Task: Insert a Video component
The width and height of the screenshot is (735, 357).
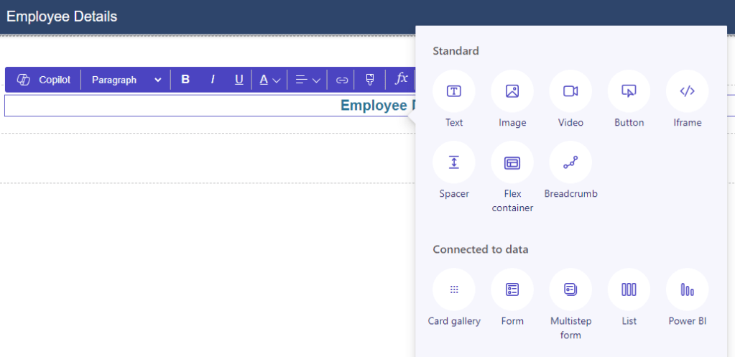Action: point(570,91)
